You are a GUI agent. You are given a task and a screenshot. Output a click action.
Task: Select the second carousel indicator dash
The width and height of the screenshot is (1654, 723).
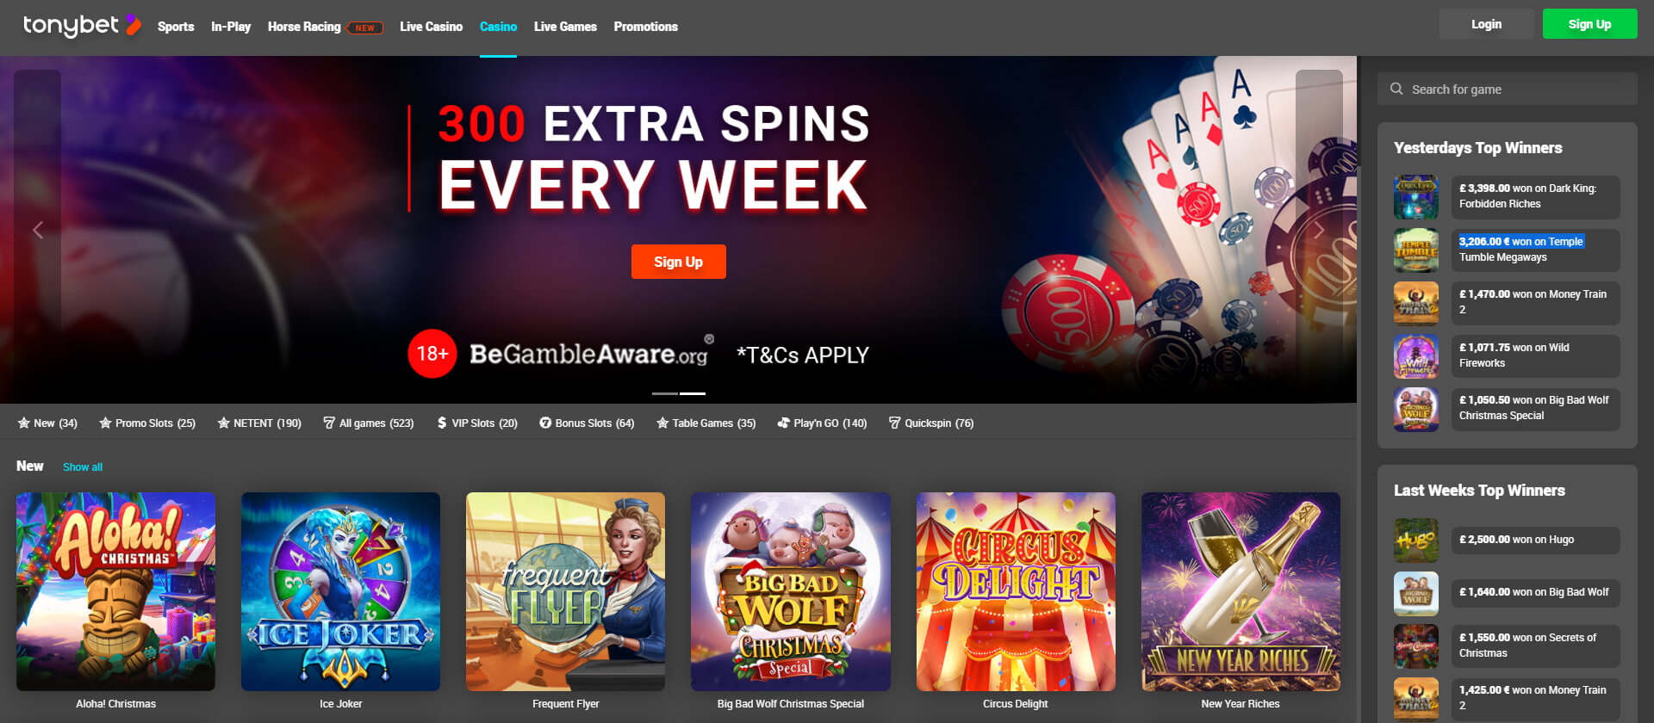coord(693,393)
